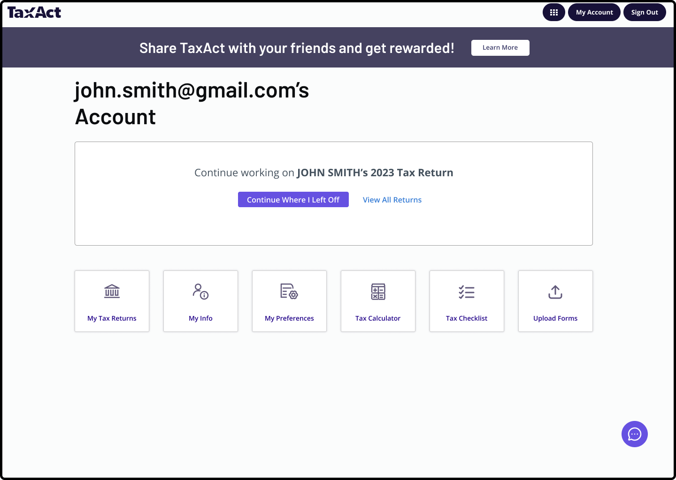The height and width of the screenshot is (480, 676).
Task: Click Continue Where I Left Off
Action: point(293,200)
